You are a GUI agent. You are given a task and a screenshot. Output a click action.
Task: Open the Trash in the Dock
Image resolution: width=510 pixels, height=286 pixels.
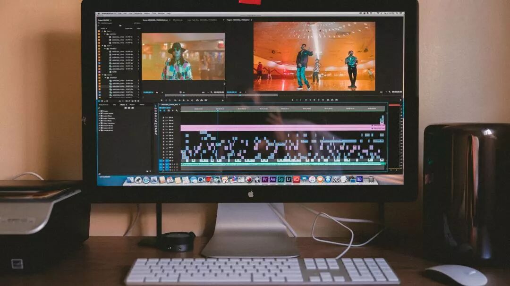371,179
